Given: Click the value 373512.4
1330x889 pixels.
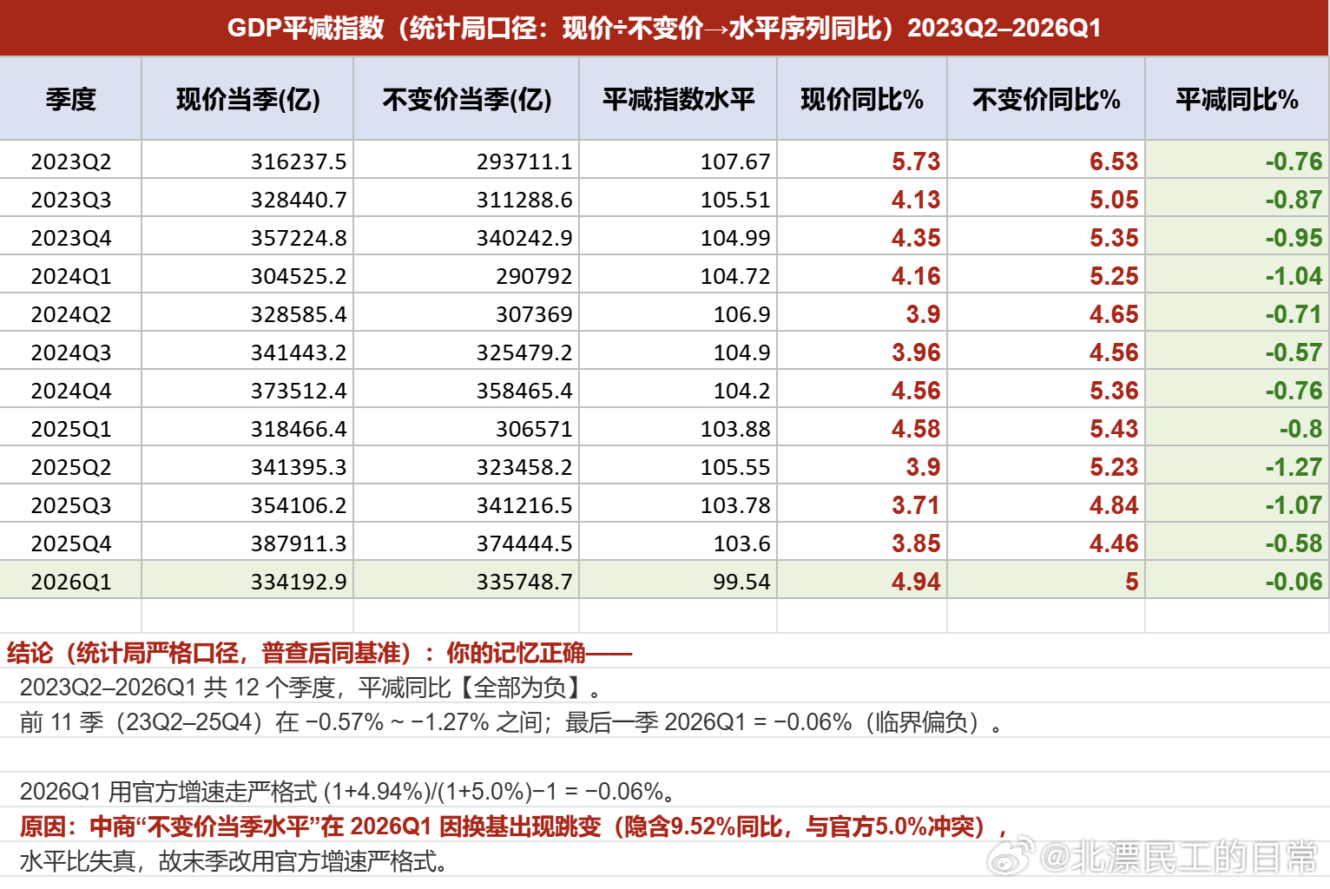Looking at the screenshot, I should pyautogui.click(x=299, y=391).
